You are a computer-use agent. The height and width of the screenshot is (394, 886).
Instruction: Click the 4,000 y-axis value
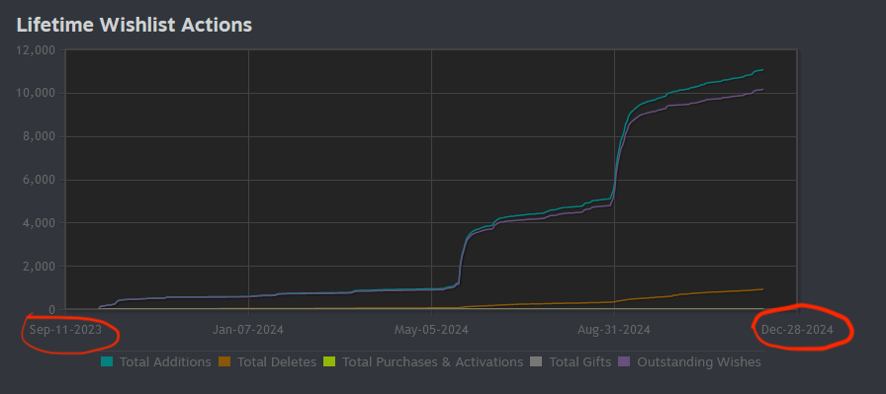[x=38, y=223]
